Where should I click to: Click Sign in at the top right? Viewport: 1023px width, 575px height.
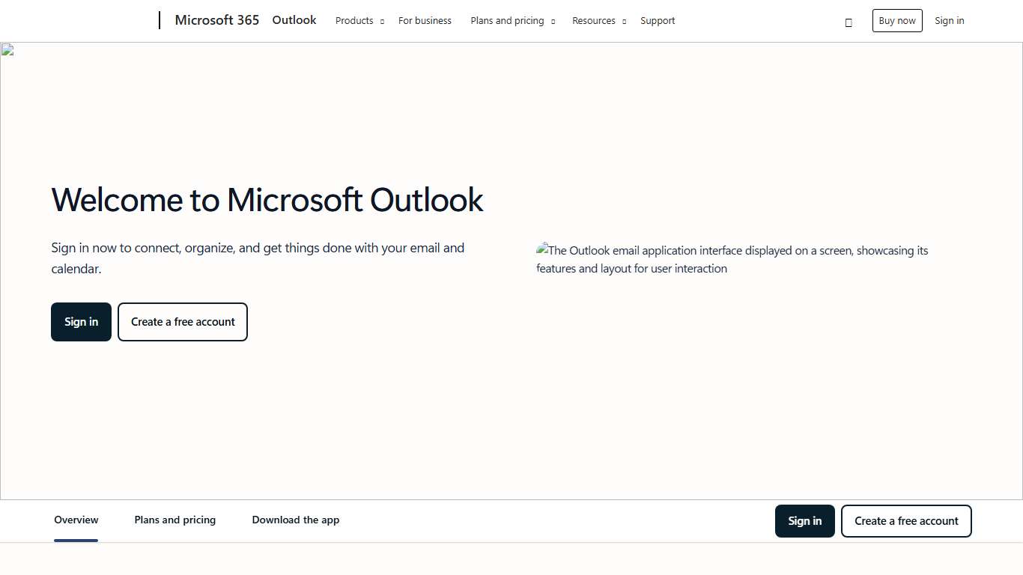pos(949,20)
